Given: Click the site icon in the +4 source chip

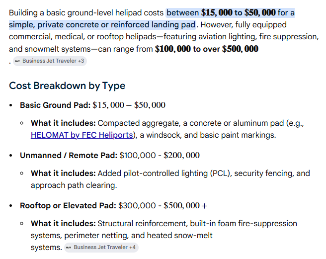Looking at the screenshot, I should point(69,248).
